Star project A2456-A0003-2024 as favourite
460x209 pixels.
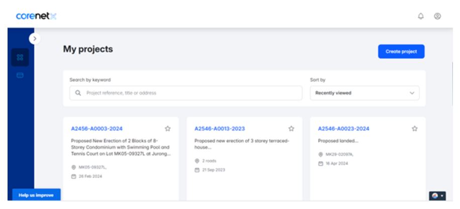(168, 129)
